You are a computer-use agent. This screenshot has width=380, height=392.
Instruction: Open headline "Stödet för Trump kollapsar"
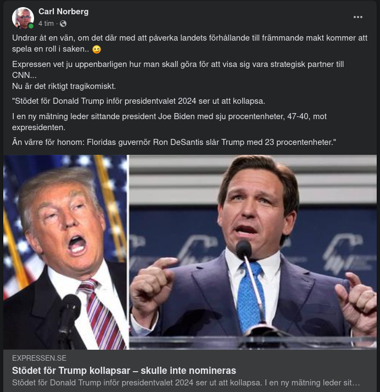tap(124, 370)
